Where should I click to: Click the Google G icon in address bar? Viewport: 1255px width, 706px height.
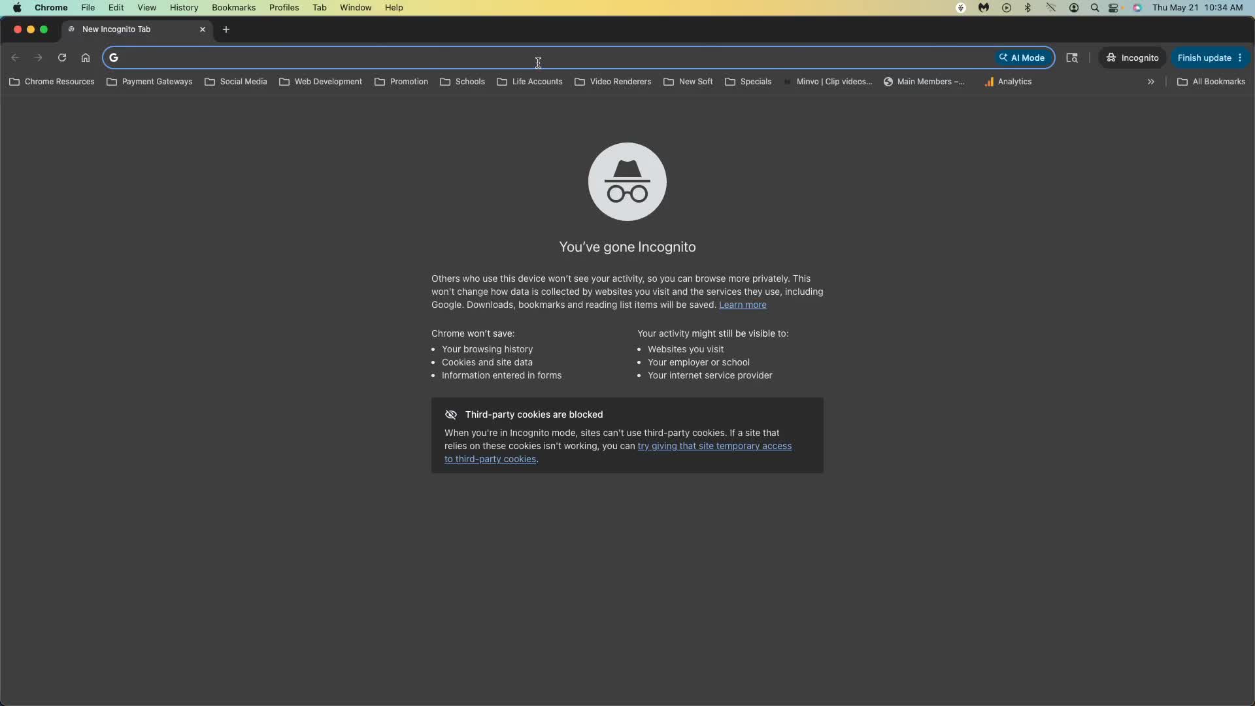click(114, 58)
